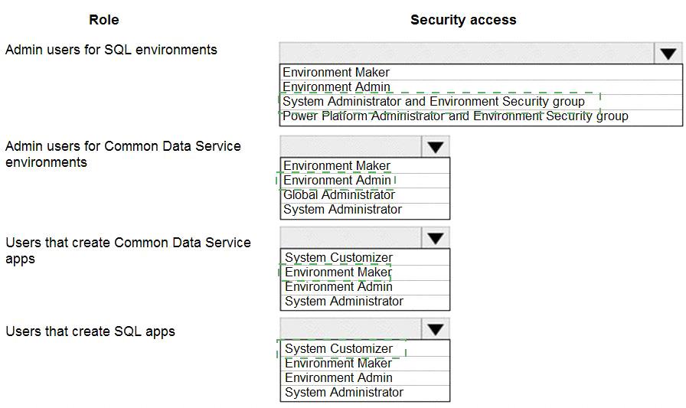
Task: Select System Customizer for Common Data Service apps
Action: 365,257
